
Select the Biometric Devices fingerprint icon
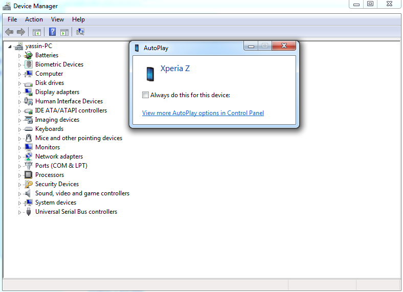pyautogui.click(x=29, y=64)
